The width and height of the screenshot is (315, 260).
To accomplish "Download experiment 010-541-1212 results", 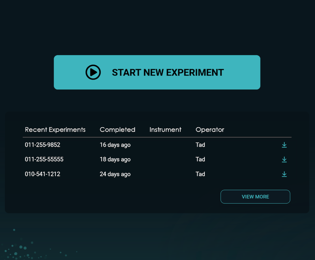I will tap(284, 174).
